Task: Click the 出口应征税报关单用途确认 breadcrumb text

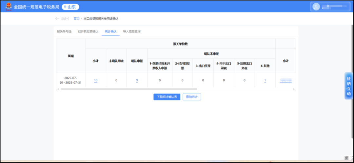Action: click(x=101, y=19)
